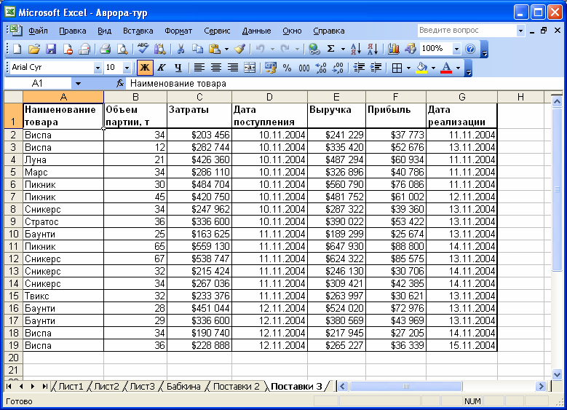Click the Select All corner button
The width and height of the screenshot is (567, 410).
13,97
